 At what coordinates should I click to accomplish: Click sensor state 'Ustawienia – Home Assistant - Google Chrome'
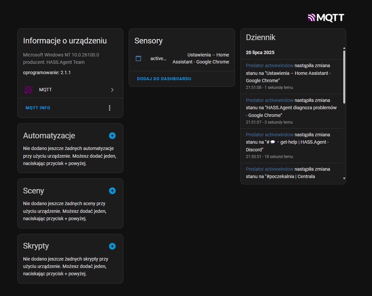pos(201,58)
